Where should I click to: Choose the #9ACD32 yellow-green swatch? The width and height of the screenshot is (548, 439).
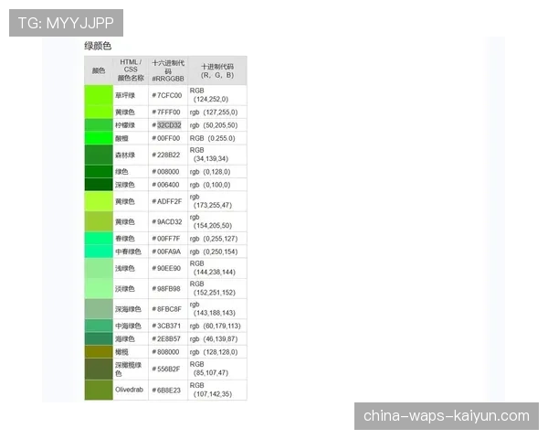pyautogui.click(x=99, y=221)
